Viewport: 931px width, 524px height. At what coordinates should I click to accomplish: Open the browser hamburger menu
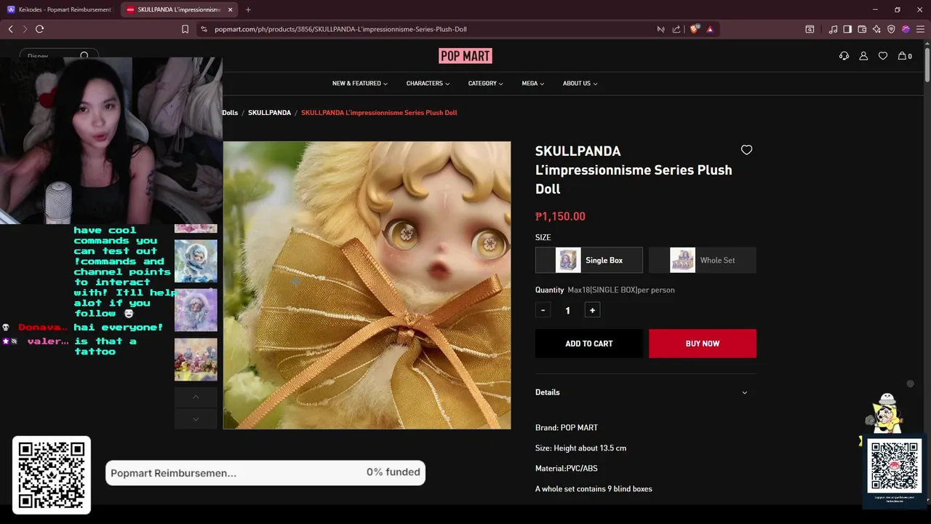click(920, 29)
